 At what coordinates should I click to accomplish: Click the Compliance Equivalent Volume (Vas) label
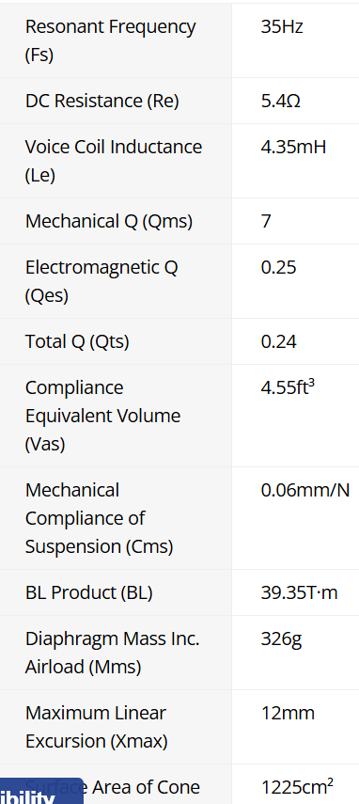pos(103,416)
